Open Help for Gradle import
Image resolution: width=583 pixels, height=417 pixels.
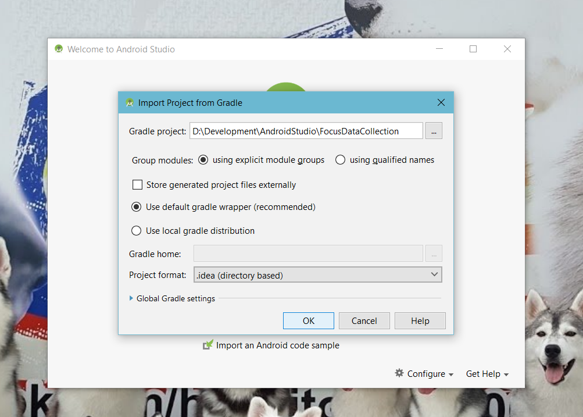(x=420, y=320)
